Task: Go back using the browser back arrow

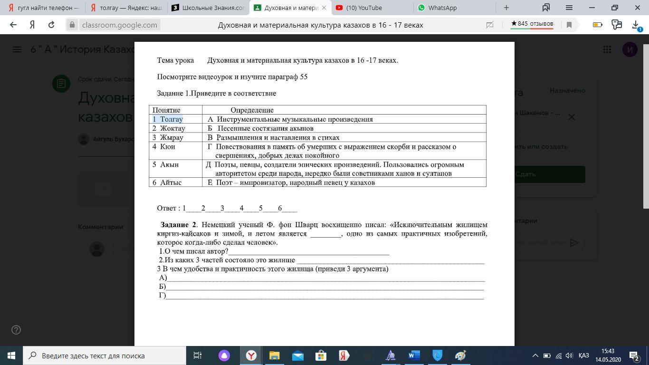Action: click(x=13, y=25)
